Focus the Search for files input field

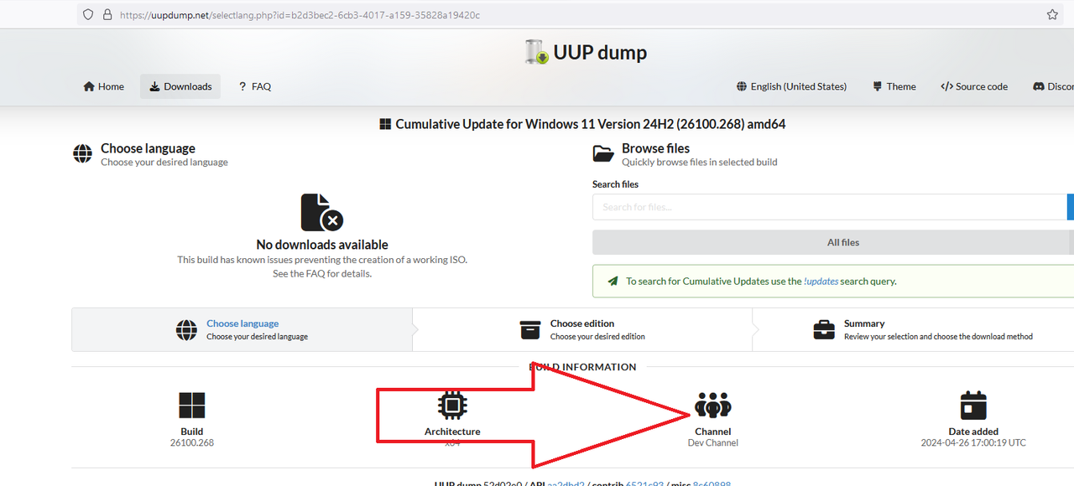click(829, 207)
